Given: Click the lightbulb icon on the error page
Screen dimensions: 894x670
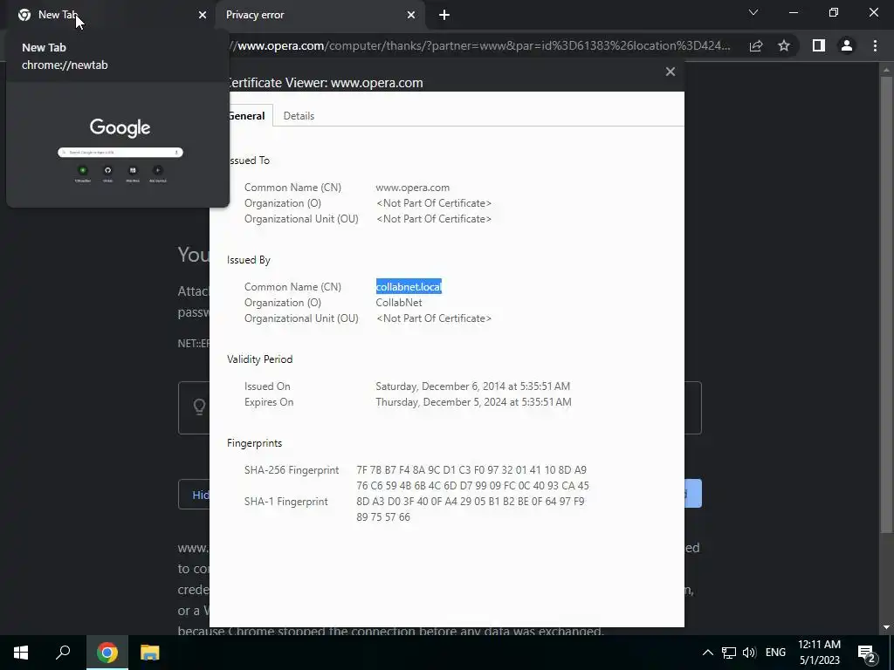Looking at the screenshot, I should 199,407.
